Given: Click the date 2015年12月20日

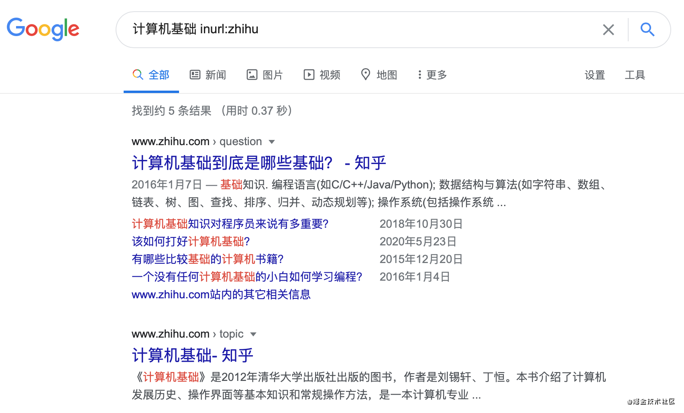Looking at the screenshot, I should click(421, 259).
